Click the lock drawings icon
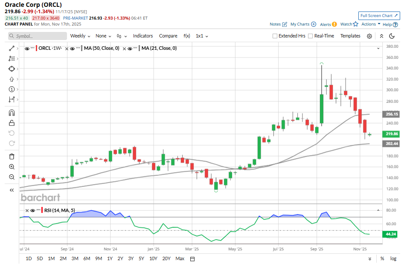Viewport: 404px width, 264px height. tap(12, 123)
